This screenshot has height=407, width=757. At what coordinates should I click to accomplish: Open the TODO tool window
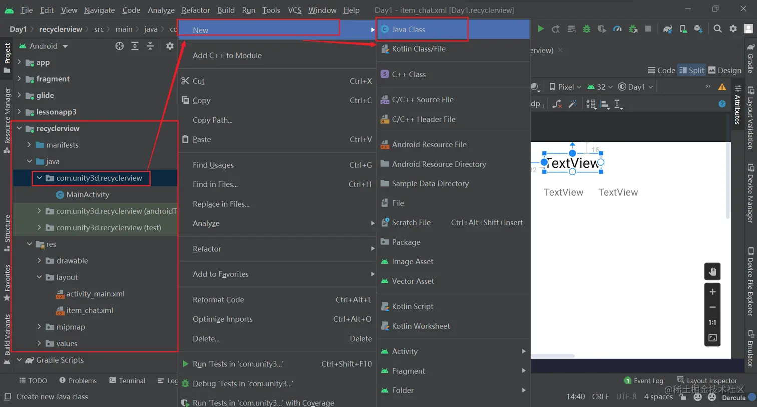(x=33, y=381)
